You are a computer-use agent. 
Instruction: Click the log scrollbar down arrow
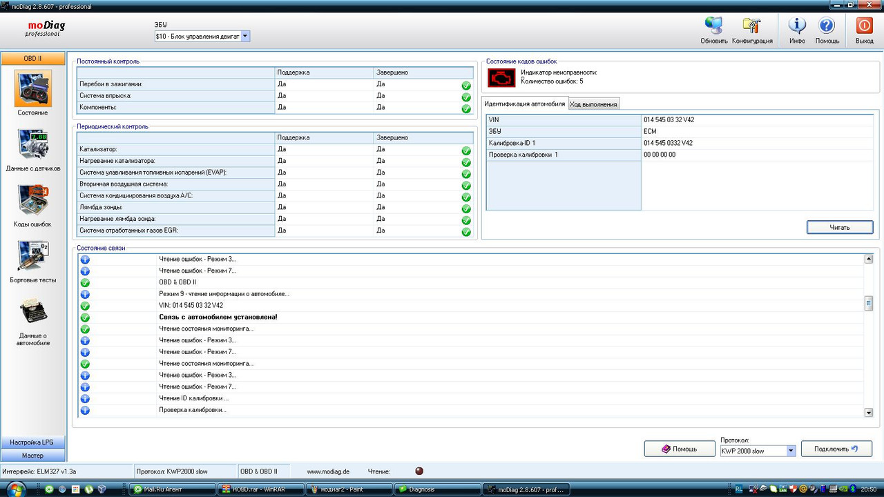point(869,412)
